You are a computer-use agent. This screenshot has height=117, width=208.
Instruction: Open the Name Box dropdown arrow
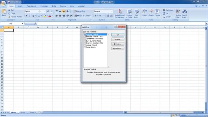point(23,24)
